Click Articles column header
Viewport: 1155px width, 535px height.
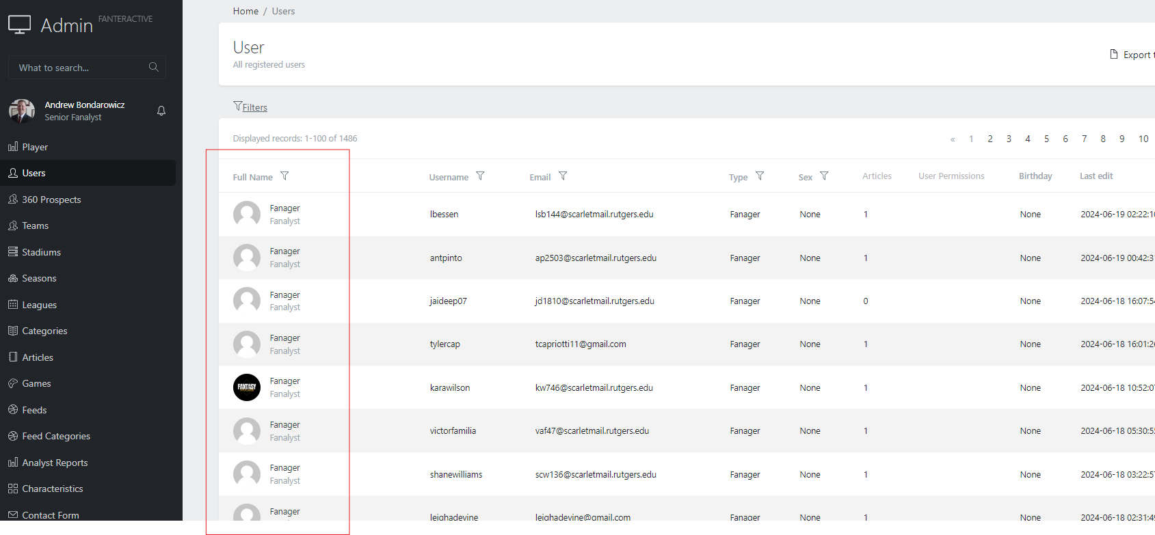(877, 176)
